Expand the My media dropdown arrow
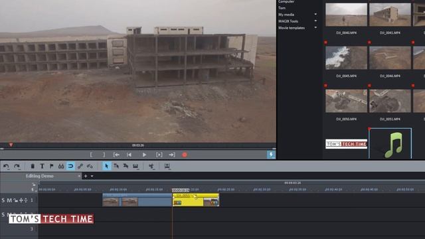 (x=315, y=14)
